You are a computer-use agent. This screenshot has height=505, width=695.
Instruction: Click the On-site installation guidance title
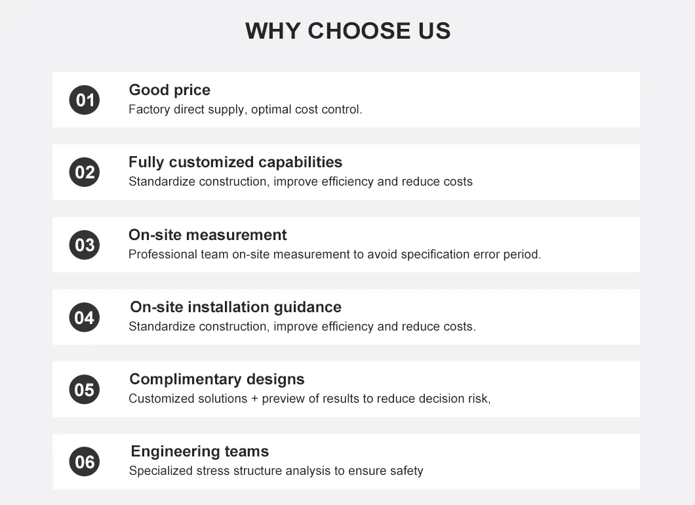pos(235,307)
